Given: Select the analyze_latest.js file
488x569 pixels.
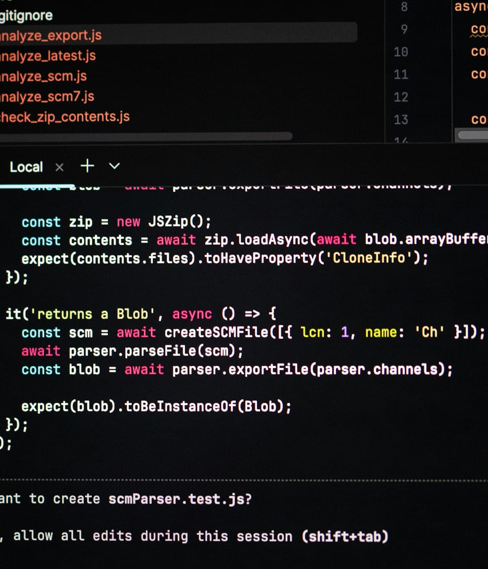Looking at the screenshot, I should click(x=48, y=56).
